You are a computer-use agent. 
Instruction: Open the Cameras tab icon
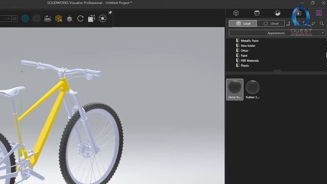(x=298, y=13)
